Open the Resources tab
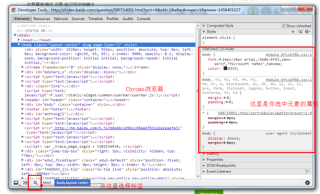 point(42,19)
